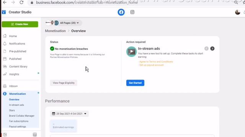Click the Content library icon
245x137 pixels.
click(x=5, y=67)
